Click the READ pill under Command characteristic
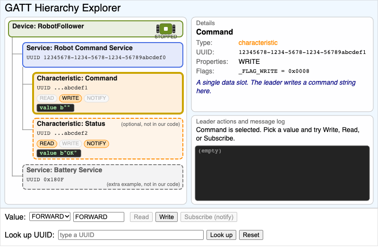Screen dimensions: 378x247 [x=47, y=98]
